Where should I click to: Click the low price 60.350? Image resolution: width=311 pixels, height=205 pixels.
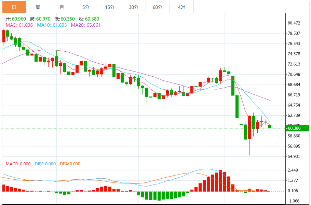tap(68, 19)
